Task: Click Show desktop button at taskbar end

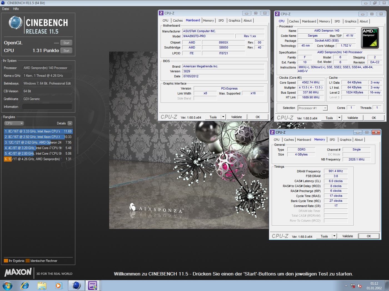Action: click(x=387, y=285)
